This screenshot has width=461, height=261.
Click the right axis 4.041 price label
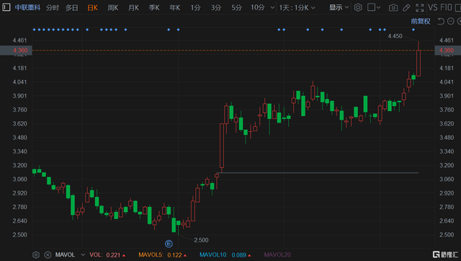[x=447, y=82]
